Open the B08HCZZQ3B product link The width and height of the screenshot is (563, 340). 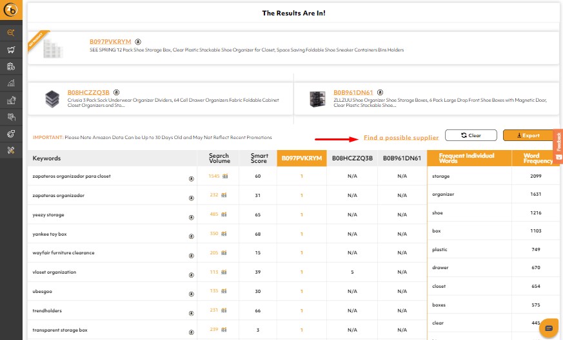(88, 92)
